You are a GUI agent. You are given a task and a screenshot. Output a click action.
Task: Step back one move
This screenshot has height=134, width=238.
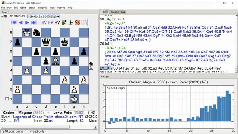click(x=21, y=22)
